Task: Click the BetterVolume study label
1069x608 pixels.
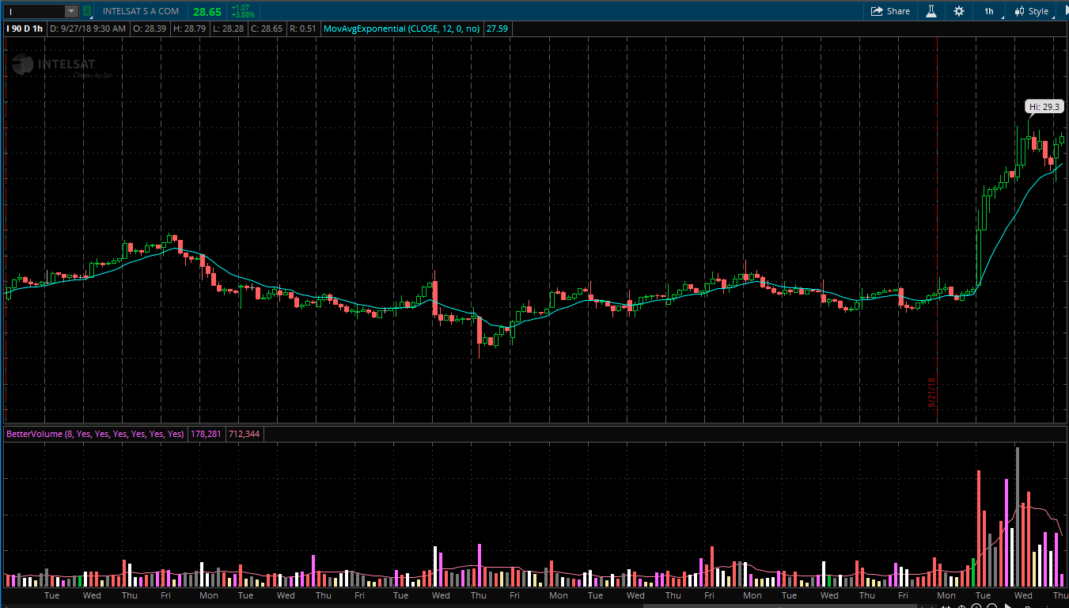Action: pyautogui.click(x=95, y=434)
